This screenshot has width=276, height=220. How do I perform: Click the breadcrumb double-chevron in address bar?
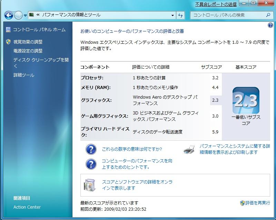pos(38,15)
